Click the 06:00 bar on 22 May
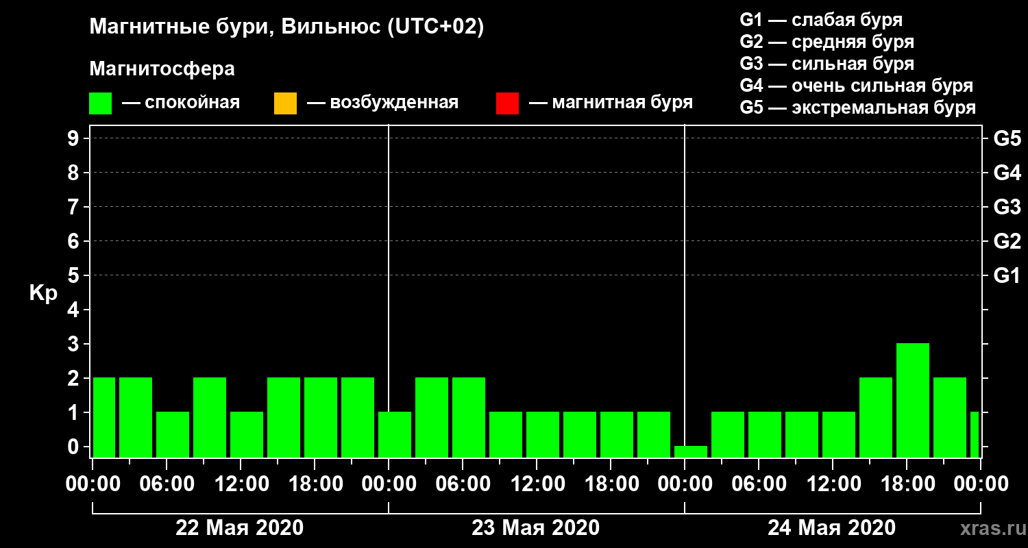The image size is (1028, 548). [x=173, y=434]
